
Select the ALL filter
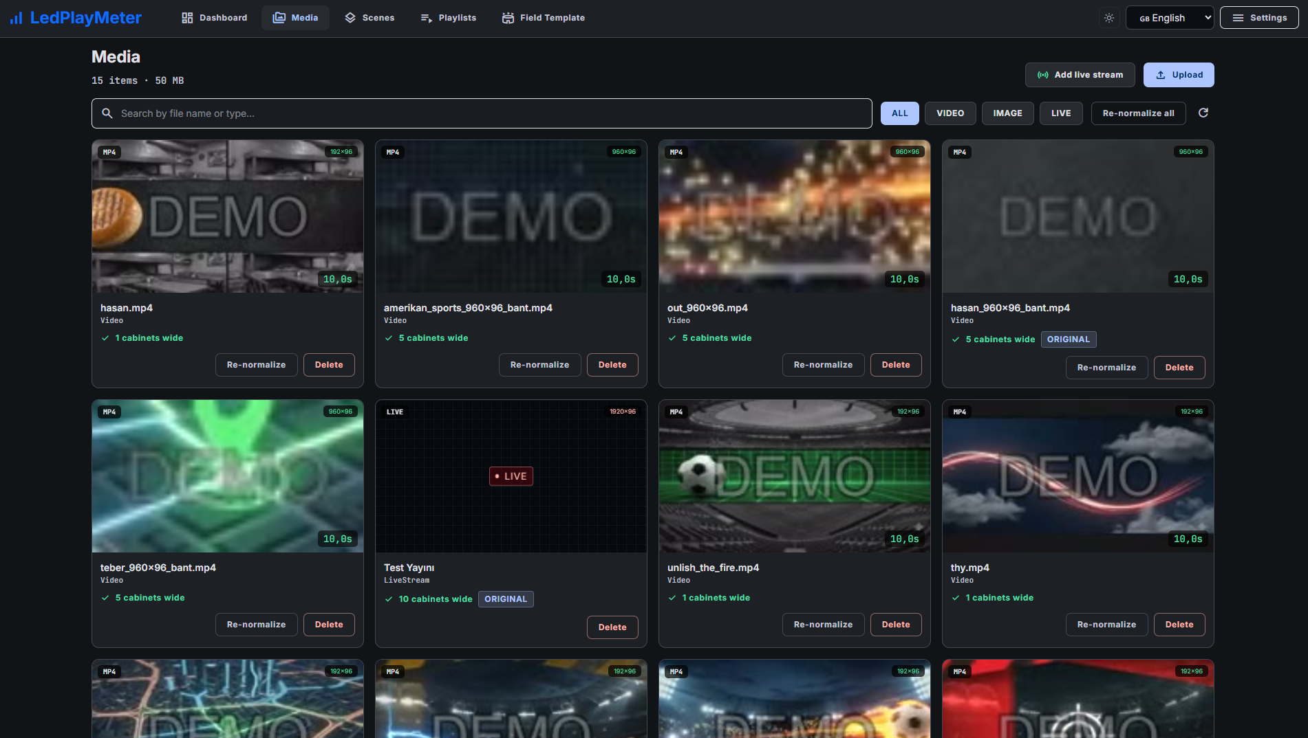(x=900, y=113)
